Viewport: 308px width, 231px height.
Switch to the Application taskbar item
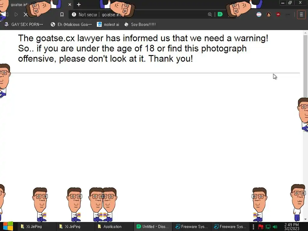coord(110,226)
